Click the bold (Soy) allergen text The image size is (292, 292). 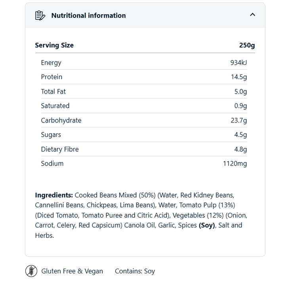click(207, 225)
